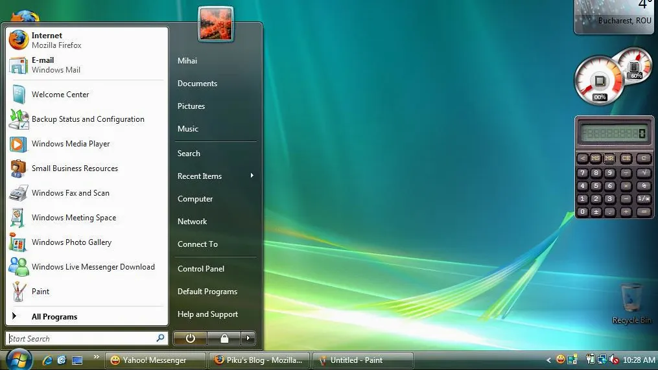
Task: Open shutdown options arrow menu
Action: (248, 338)
